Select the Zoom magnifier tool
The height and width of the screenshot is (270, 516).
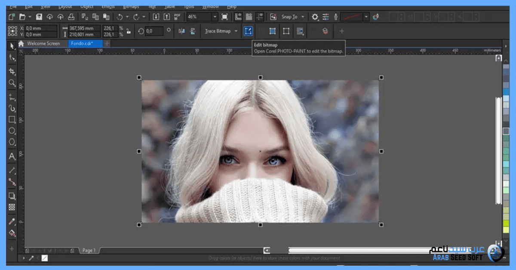12,83
